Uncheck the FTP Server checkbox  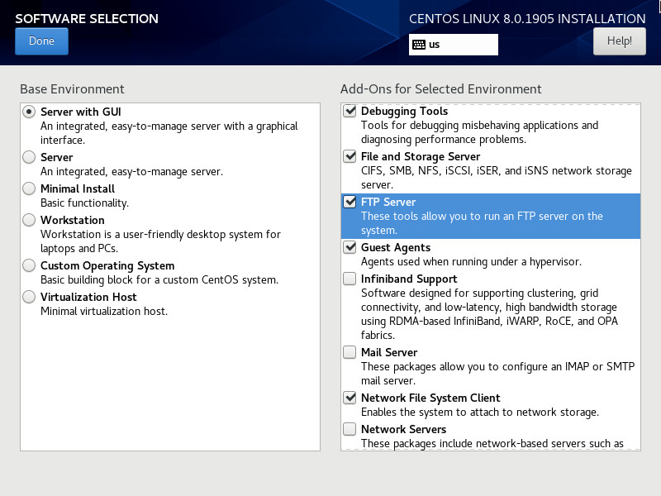pyautogui.click(x=350, y=202)
